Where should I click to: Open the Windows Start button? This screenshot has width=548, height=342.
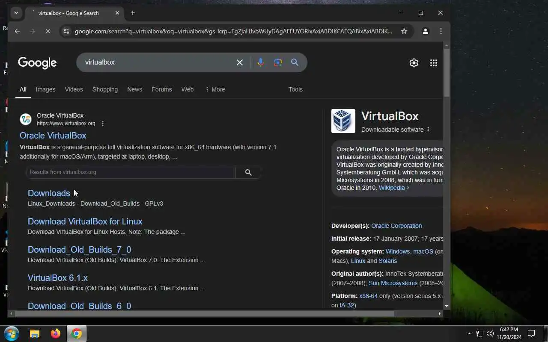point(11,333)
